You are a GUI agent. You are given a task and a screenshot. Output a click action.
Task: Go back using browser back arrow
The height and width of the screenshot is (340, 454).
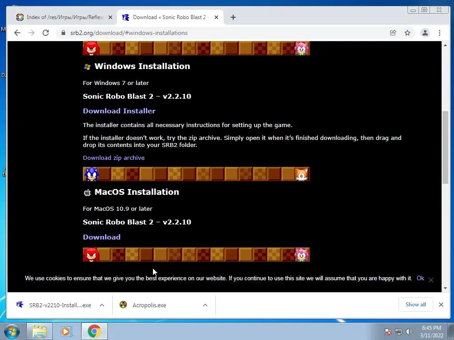point(17,33)
